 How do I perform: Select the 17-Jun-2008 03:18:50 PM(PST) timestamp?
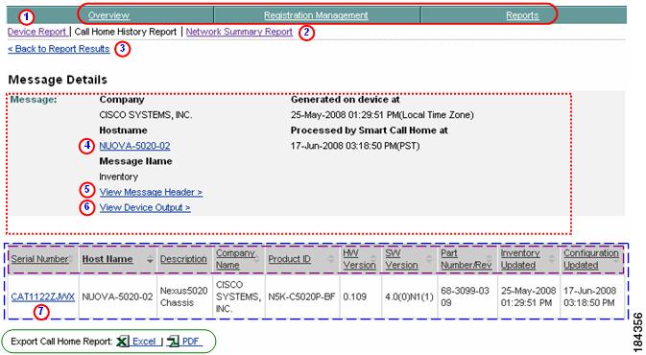355,146
